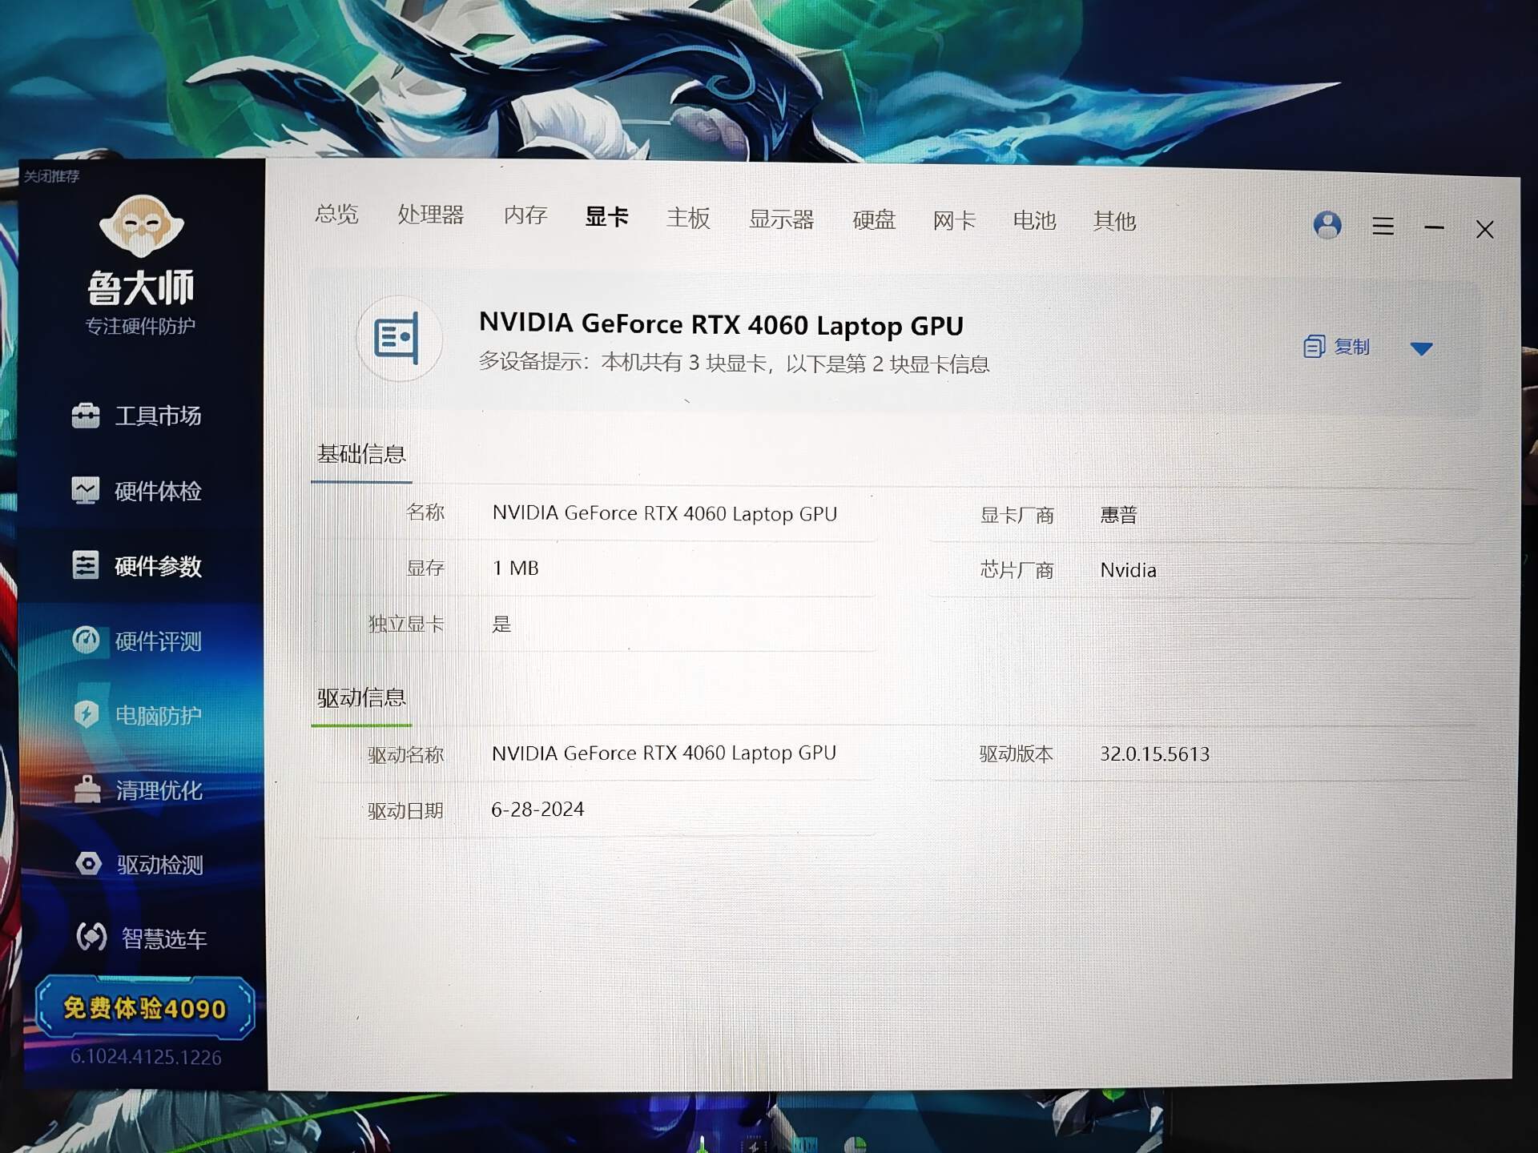Viewport: 1538px width, 1153px height.
Task: Select 硬件参数 list icon
Action: pyautogui.click(x=86, y=565)
